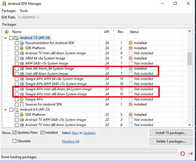Check the Sources for Android SDK checkbox
The height and width of the screenshot is (161, 196).
tap(17, 104)
